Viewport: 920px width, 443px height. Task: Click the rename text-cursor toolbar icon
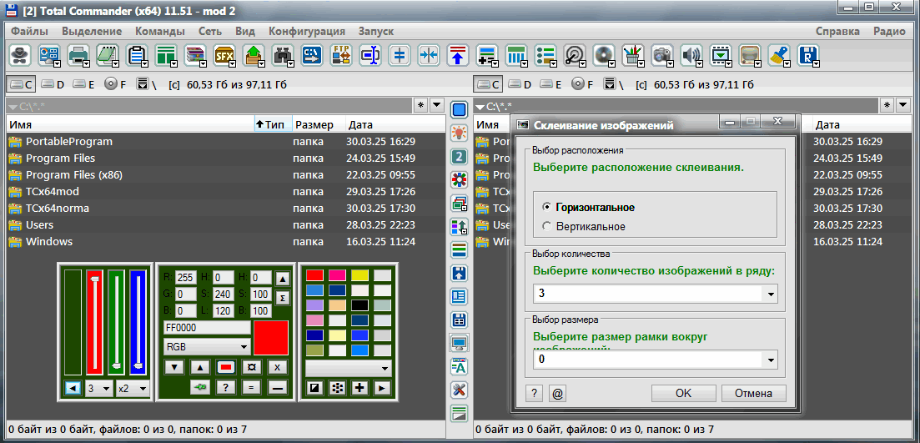coord(370,55)
